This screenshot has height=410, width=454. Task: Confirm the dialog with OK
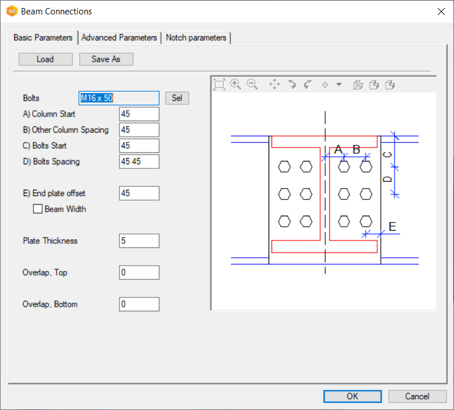click(352, 396)
